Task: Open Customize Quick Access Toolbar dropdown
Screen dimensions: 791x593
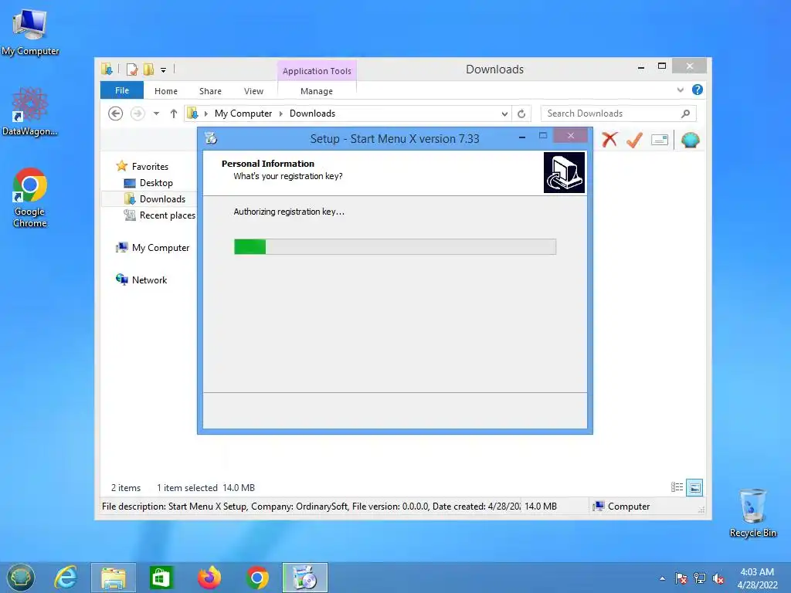Action: coord(164,69)
